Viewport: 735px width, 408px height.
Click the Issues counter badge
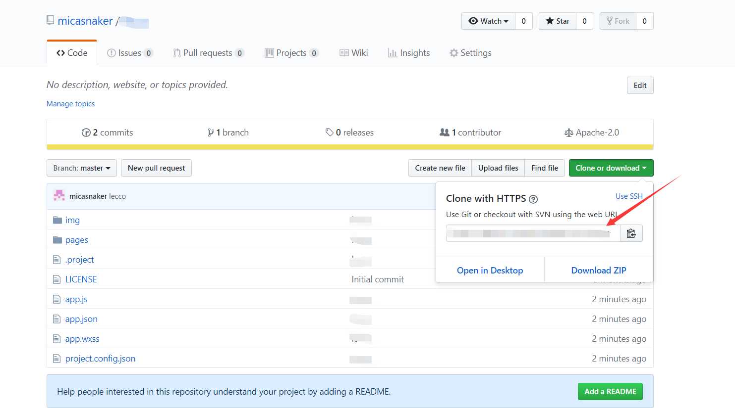pos(149,53)
